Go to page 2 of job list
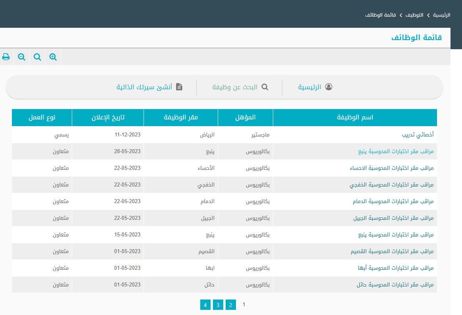Screen dimensions: 462x315 tap(230, 305)
